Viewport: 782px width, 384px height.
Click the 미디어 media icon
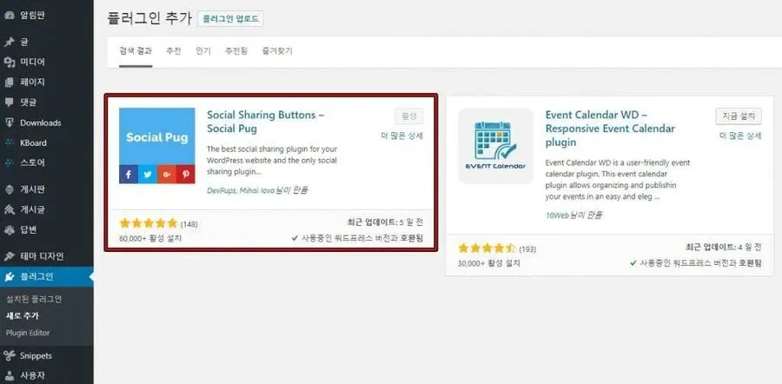point(9,62)
